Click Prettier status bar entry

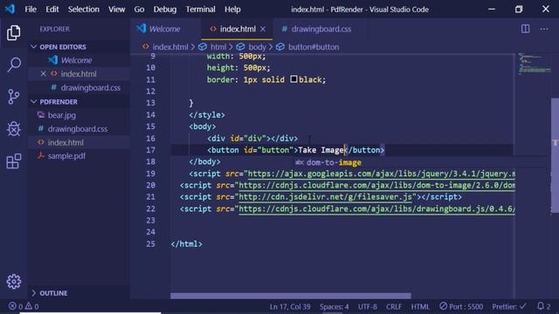[509, 306]
